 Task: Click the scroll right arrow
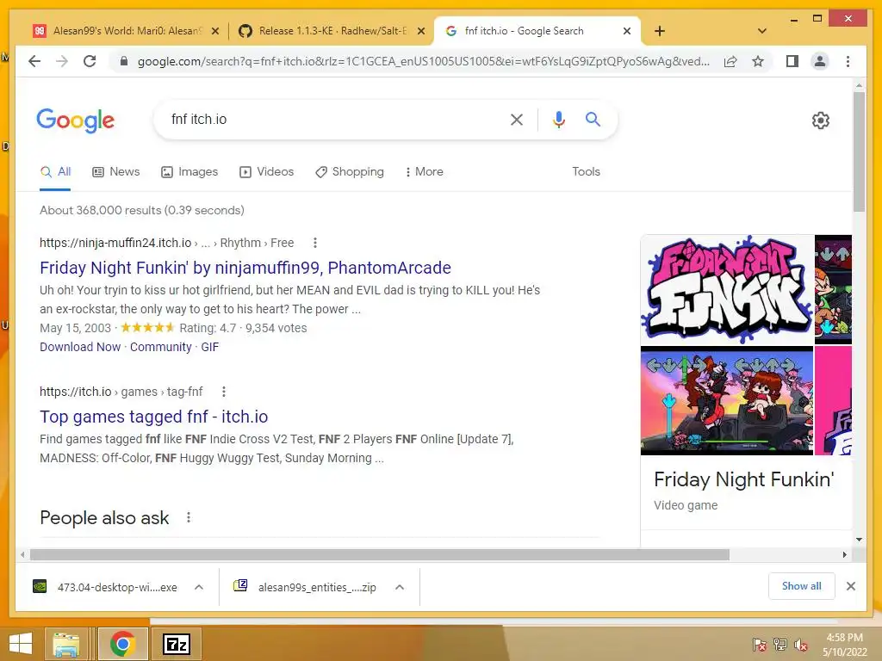(x=845, y=555)
